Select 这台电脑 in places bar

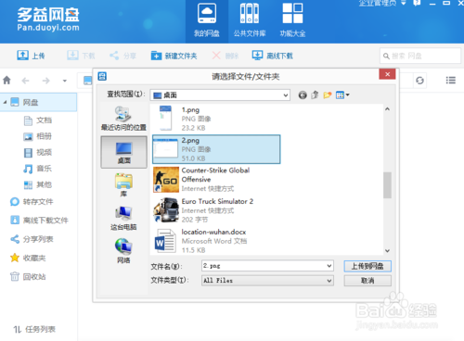(123, 218)
